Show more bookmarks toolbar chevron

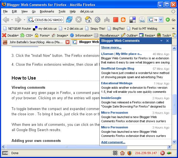coord(173,29)
